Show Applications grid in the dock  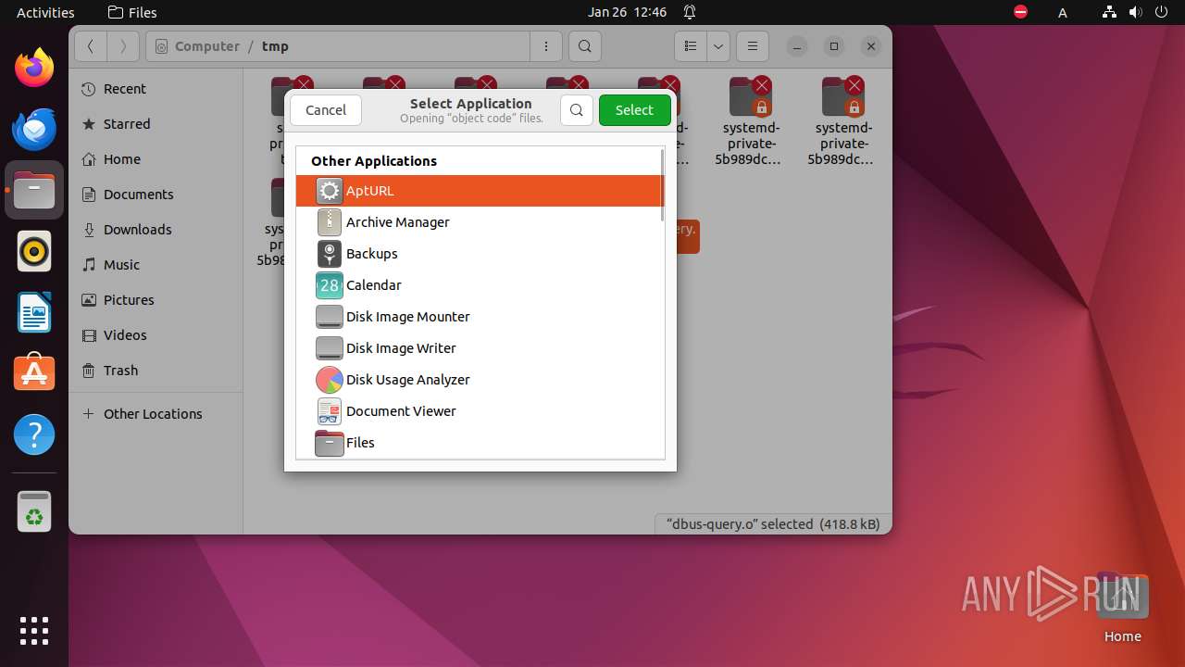(x=34, y=631)
